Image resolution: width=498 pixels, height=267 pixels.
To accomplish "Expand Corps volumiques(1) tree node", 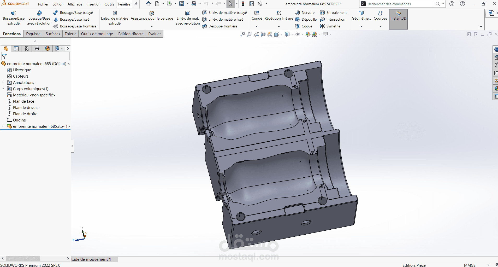I will (x=3, y=89).
